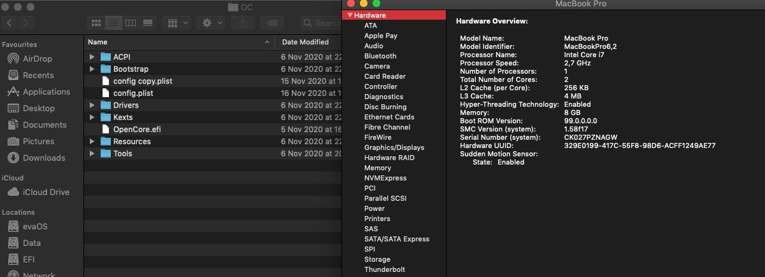Select the Bootstrap folder icon
Image resolution: width=765 pixels, height=277 pixels.
106,69
